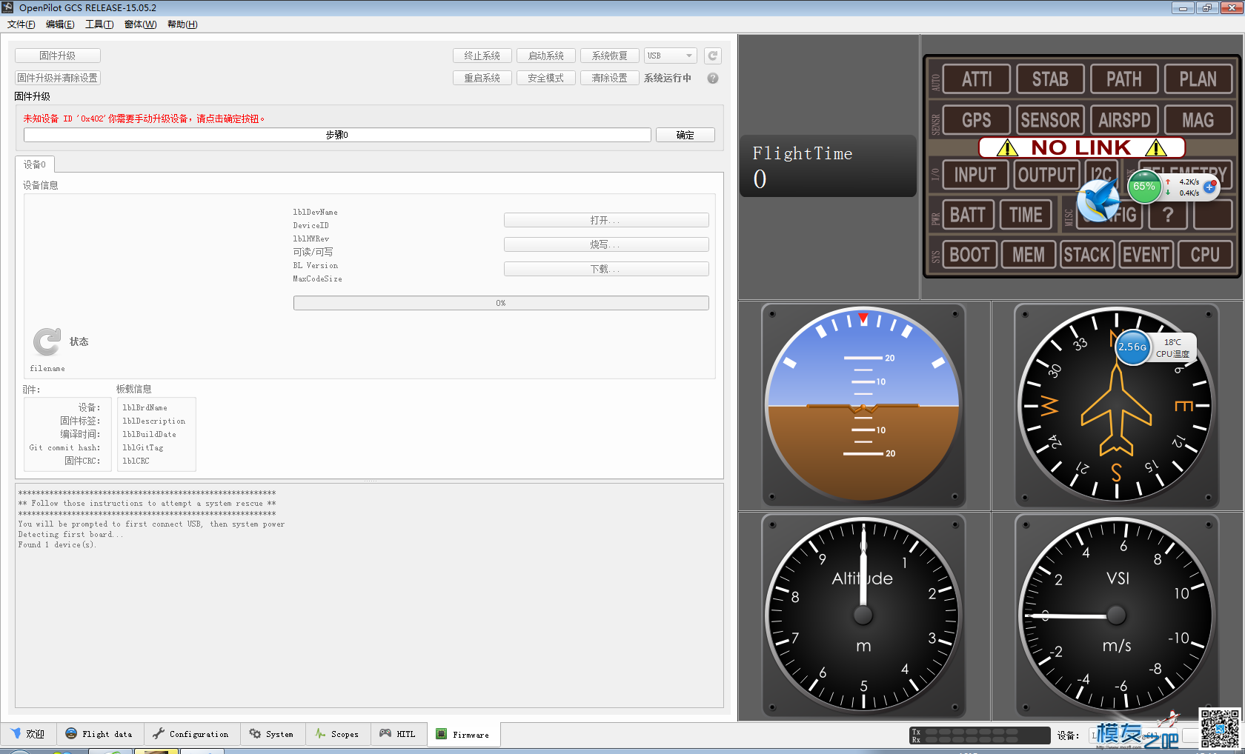This screenshot has width=1245, height=754.
Task: Click the 固件升级并清除设置 button
Action: coord(58,78)
